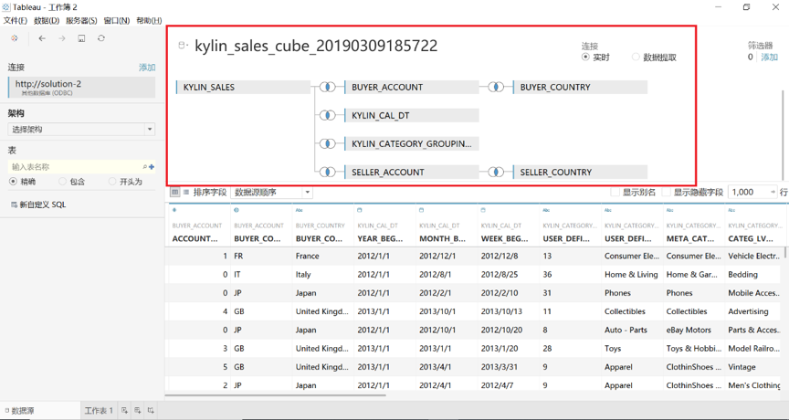Select the KYLIN_SALES table box
789x420 pixels.
click(x=243, y=87)
